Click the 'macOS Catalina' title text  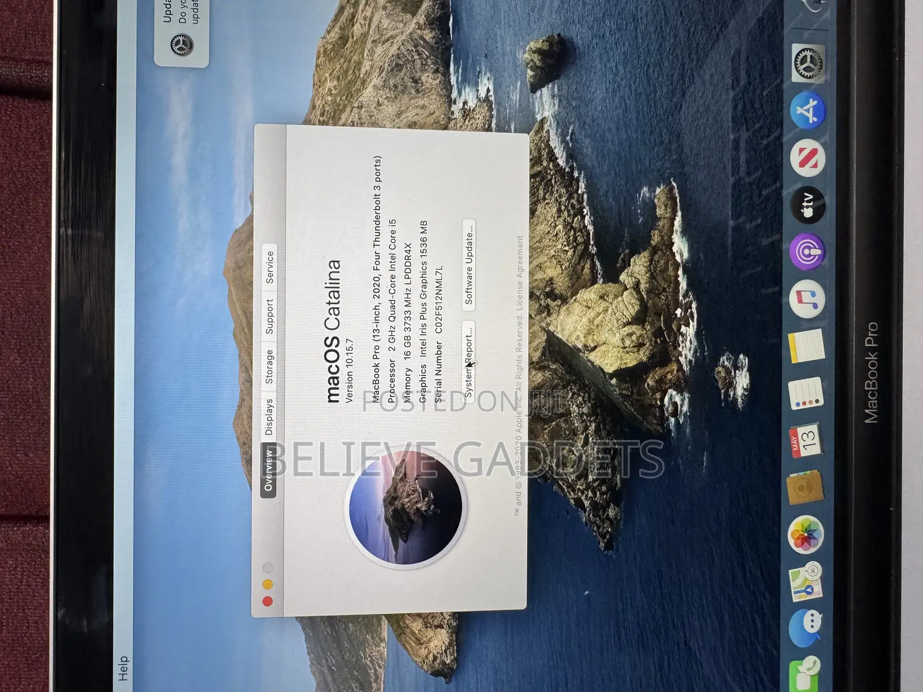333,330
